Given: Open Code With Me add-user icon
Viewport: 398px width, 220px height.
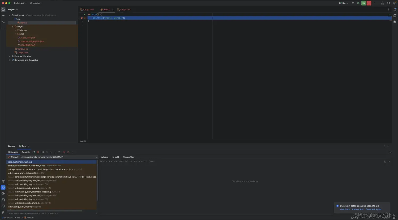Looking at the screenshot, I should pyautogui.click(x=382, y=3).
